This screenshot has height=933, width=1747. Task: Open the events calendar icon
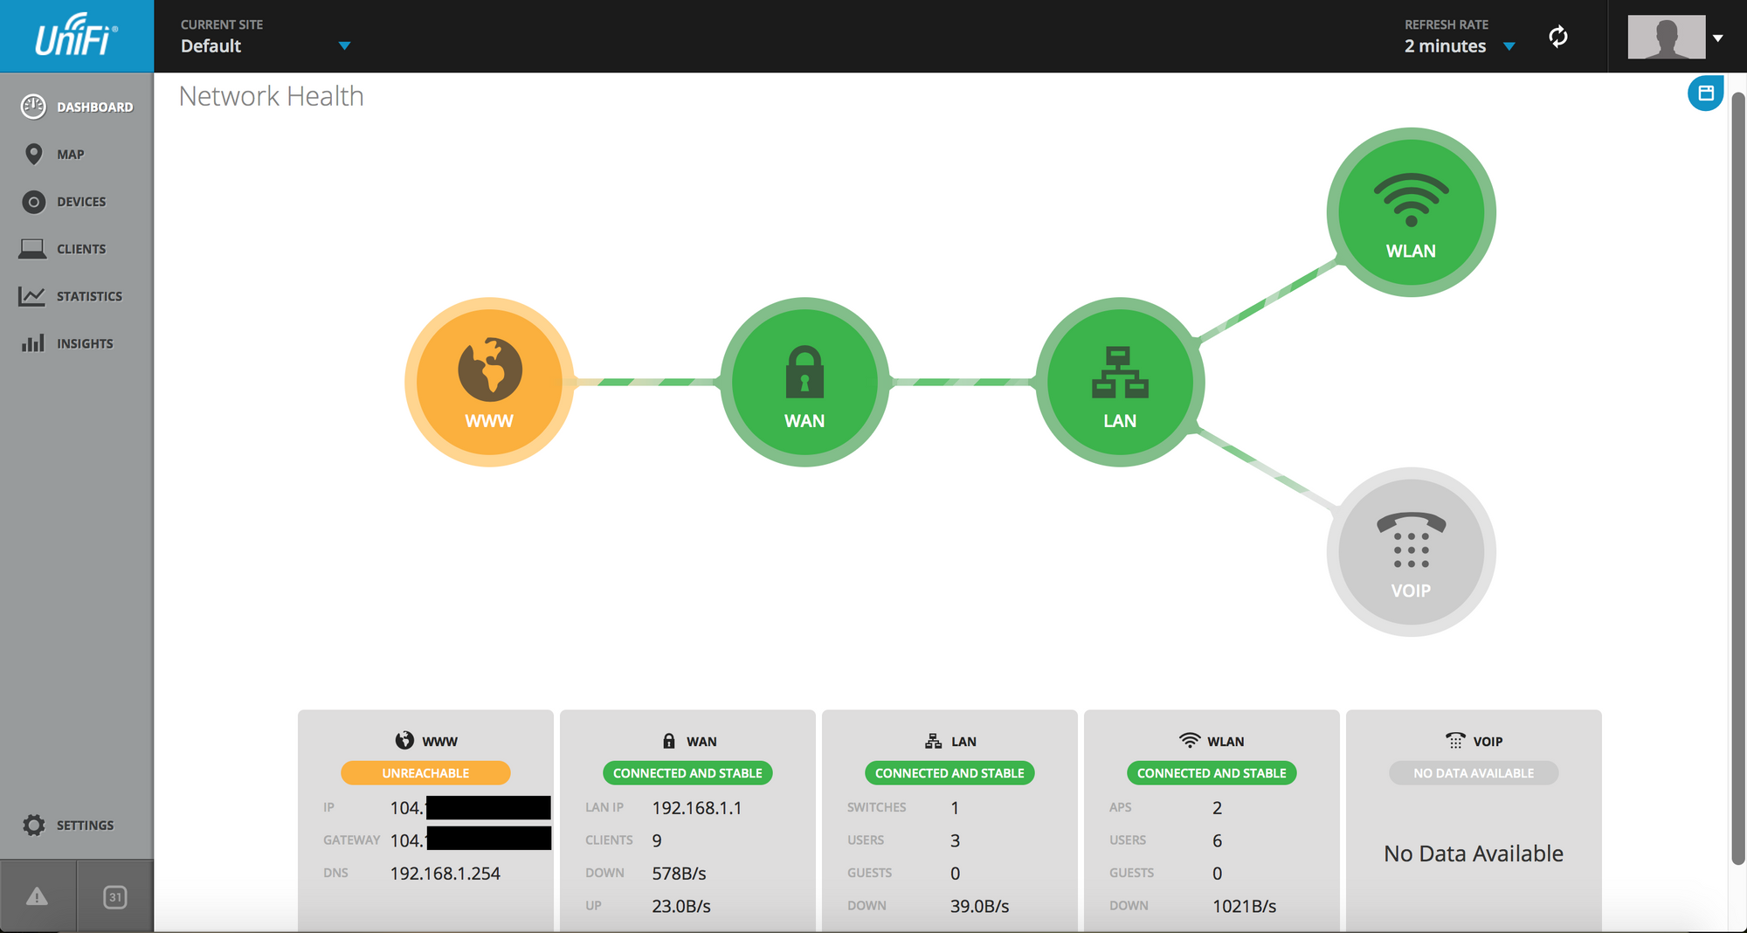click(x=115, y=896)
